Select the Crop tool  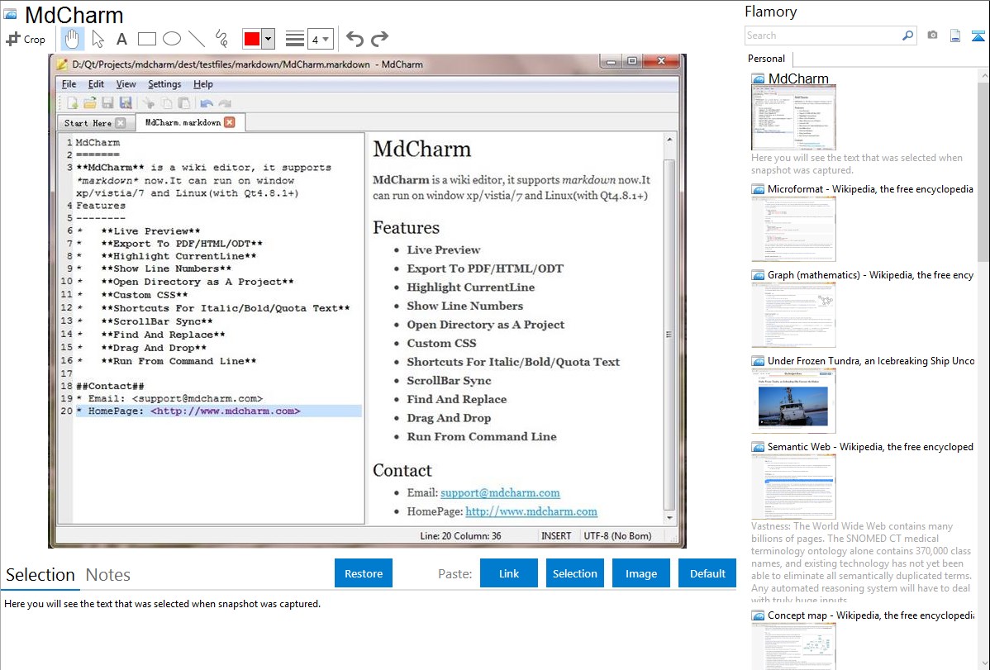26,39
